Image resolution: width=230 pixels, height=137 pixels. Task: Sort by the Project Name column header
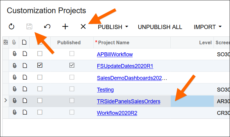114,42
